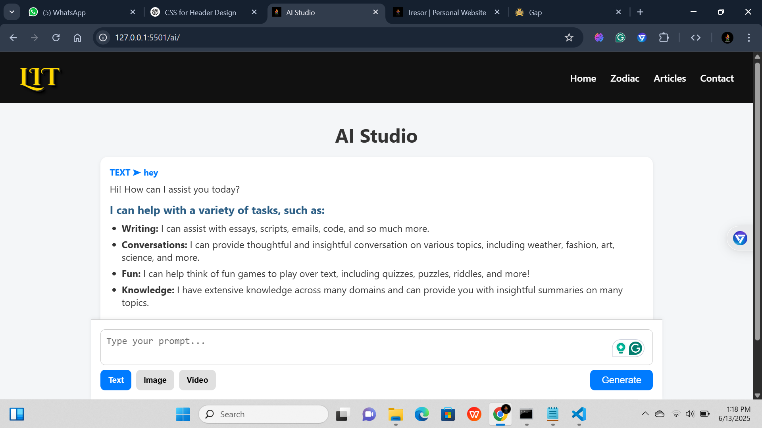Bookmark page with star icon
Viewport: 762px width, 428px height.
click(x=569, y=38)
